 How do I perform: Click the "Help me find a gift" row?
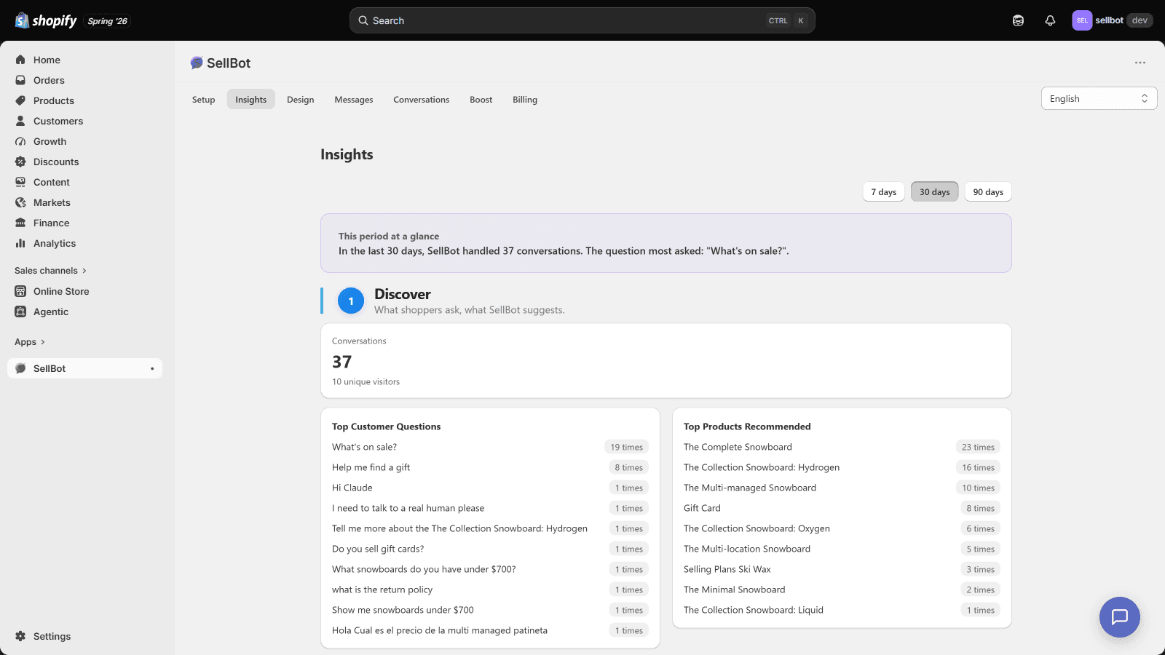coord(490,467)
